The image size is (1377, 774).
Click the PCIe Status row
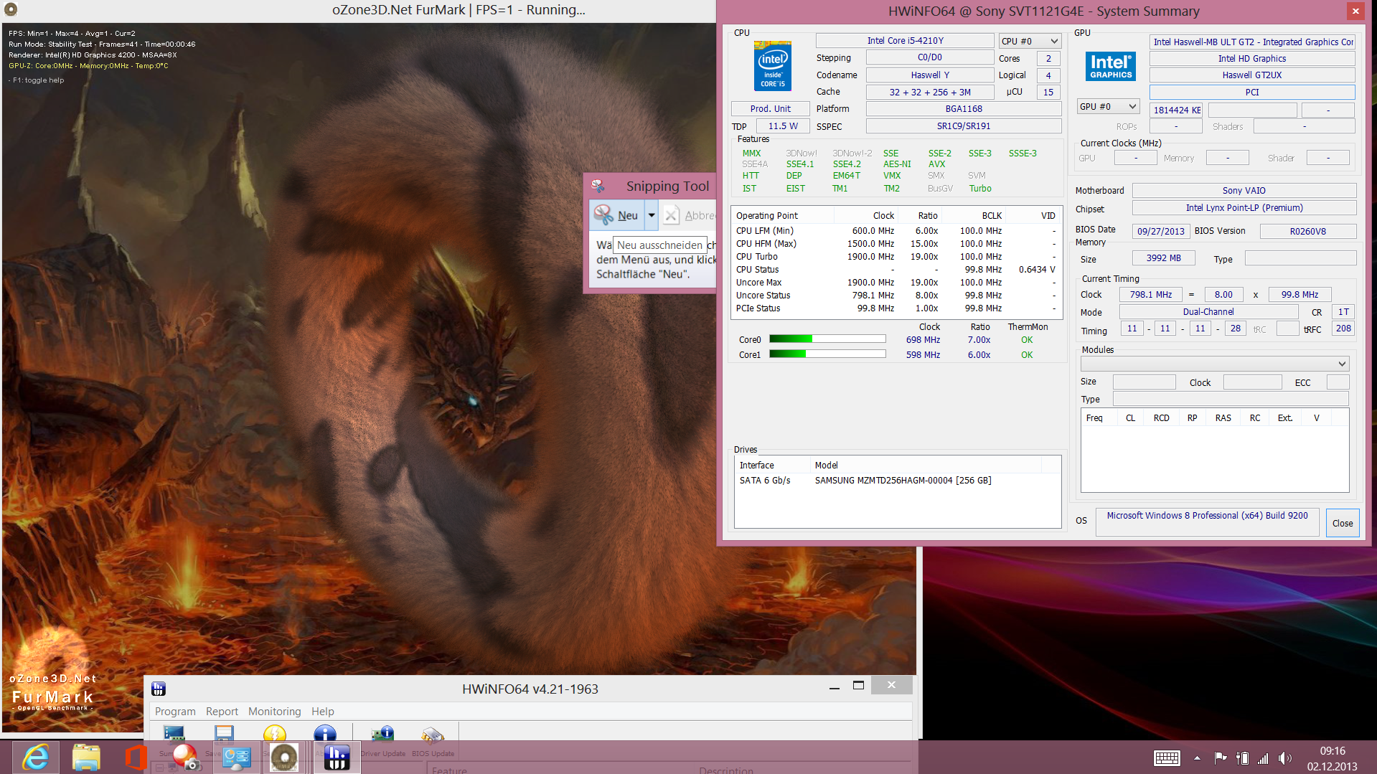click(x=896, y=308)
